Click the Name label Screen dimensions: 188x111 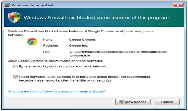(x=48, y=40)
